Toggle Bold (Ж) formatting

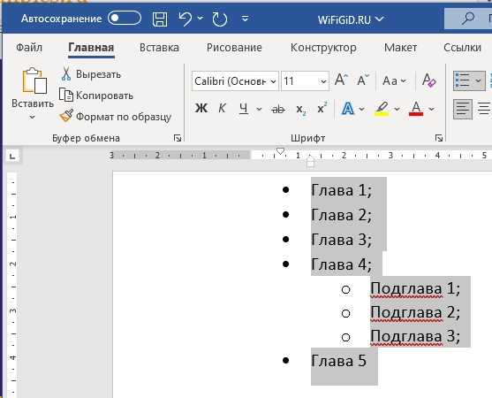[201, 109]
